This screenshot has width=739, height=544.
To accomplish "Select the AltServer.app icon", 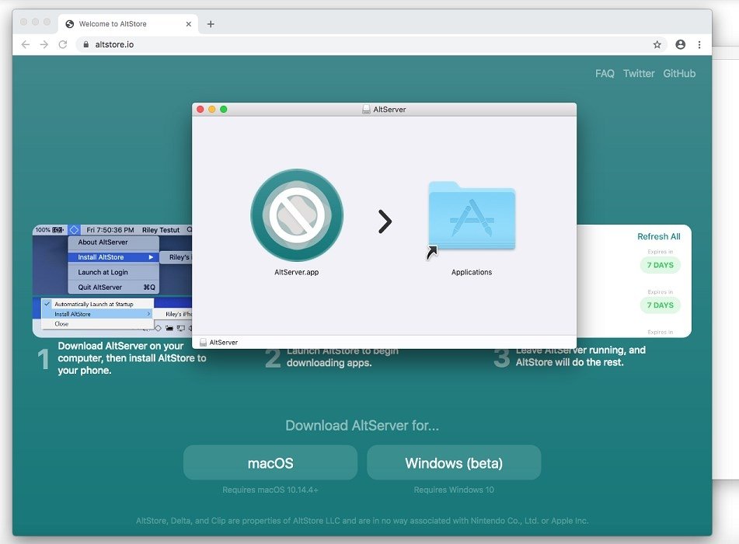I will pos(297,215).
